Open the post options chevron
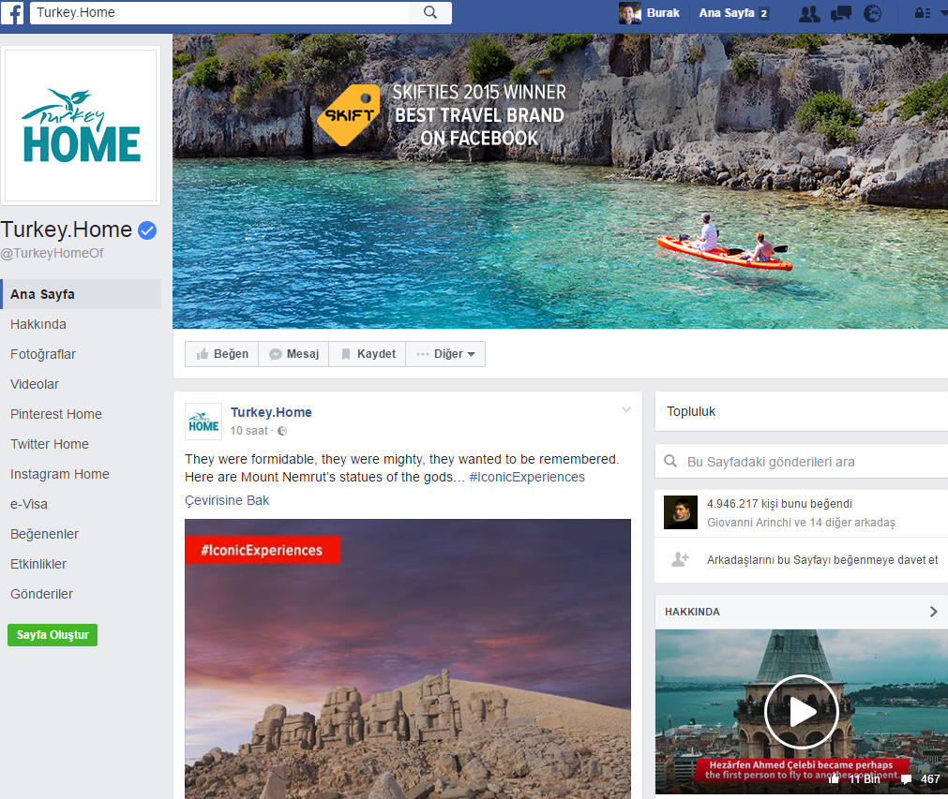 626,410
